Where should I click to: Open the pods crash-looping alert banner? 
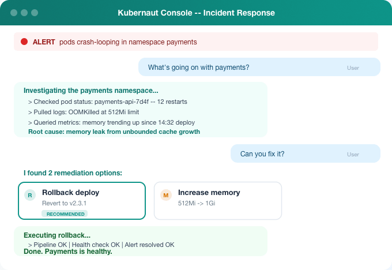[196, 42]
